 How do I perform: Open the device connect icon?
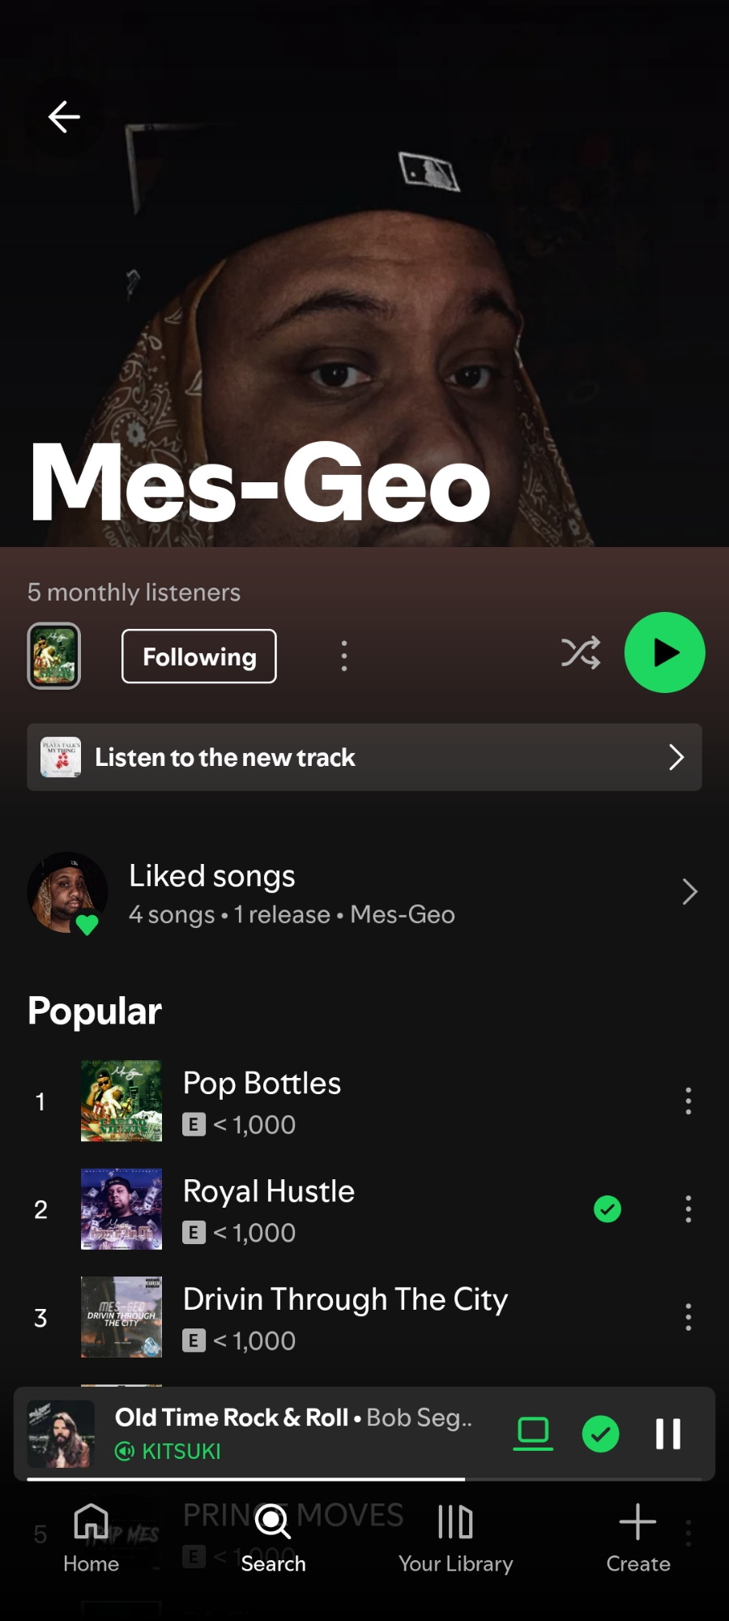(533, 1434)
